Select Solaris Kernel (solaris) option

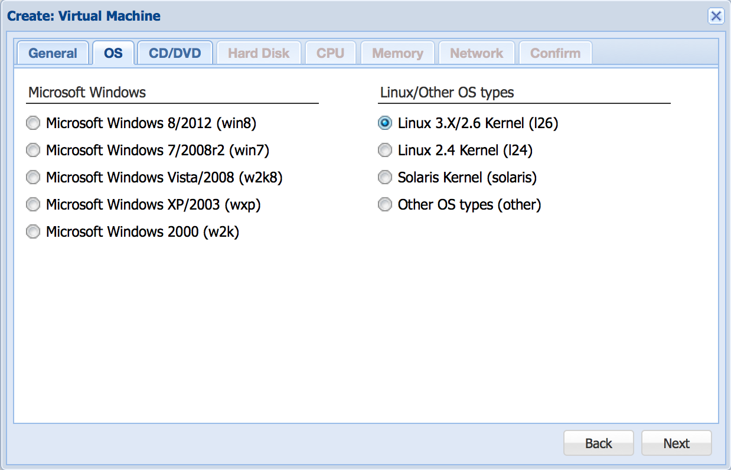point(385,178)
